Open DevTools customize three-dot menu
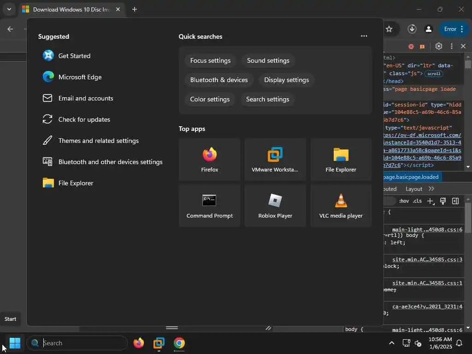The image size is (472, 354). coord(451,46)
